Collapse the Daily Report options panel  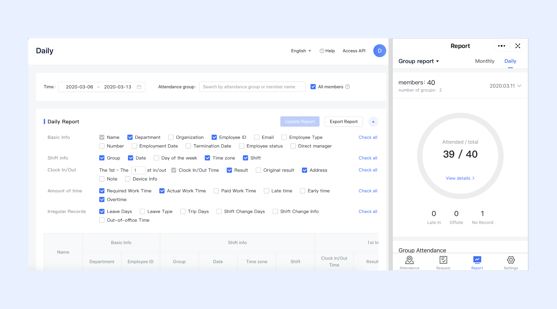(x=373, y=122)
